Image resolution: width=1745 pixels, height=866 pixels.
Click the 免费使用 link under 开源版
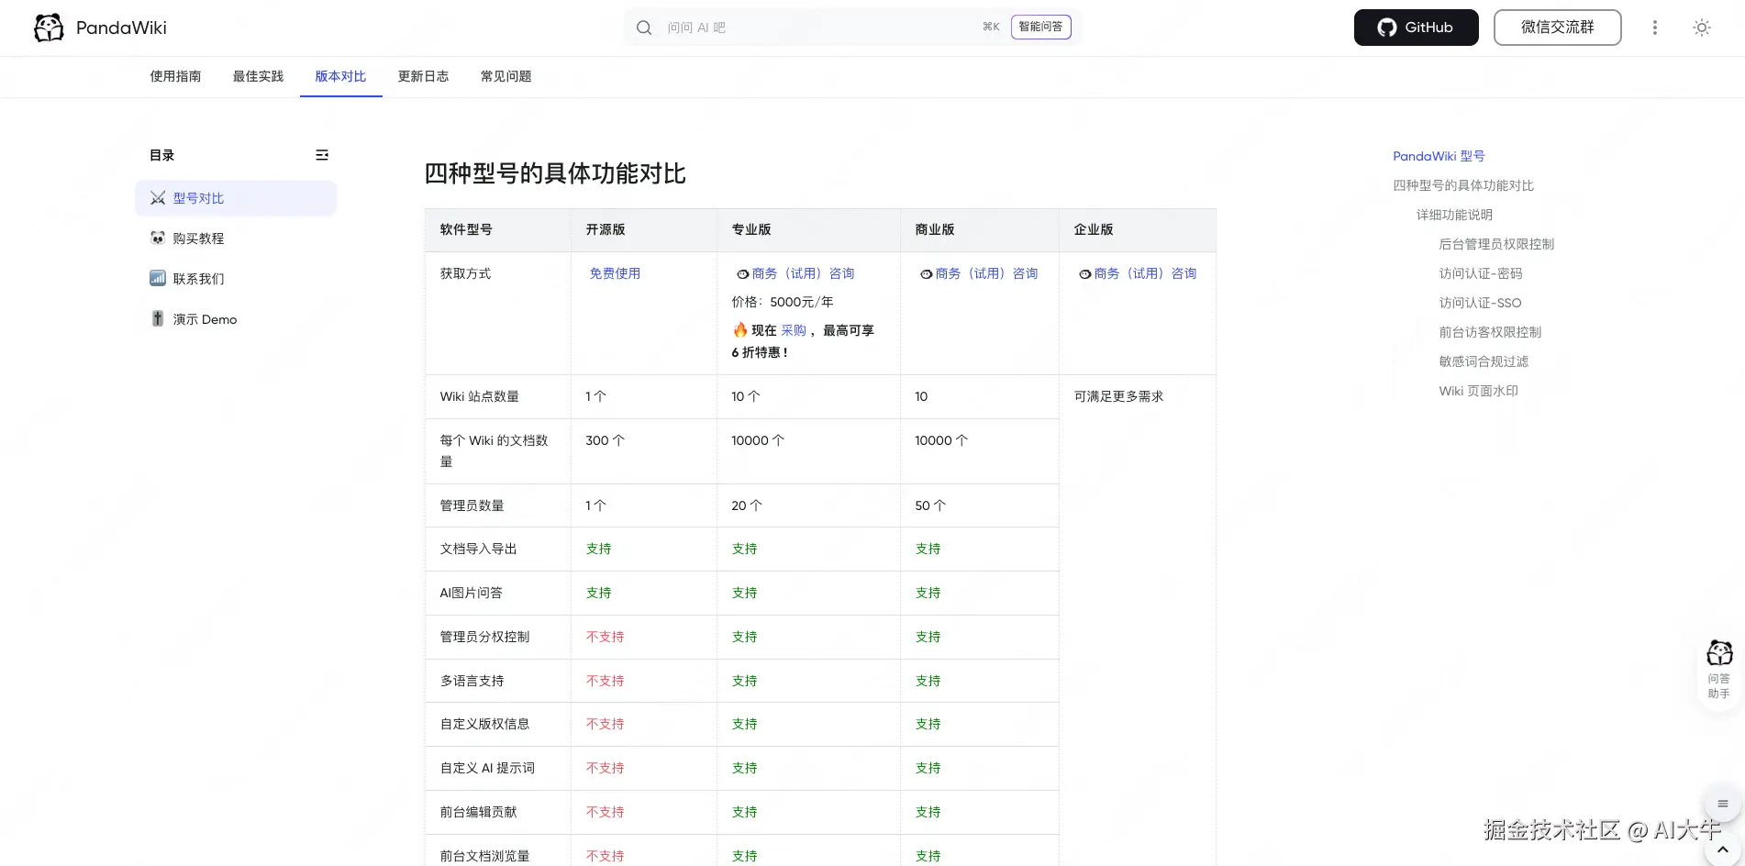pos(615,273)
